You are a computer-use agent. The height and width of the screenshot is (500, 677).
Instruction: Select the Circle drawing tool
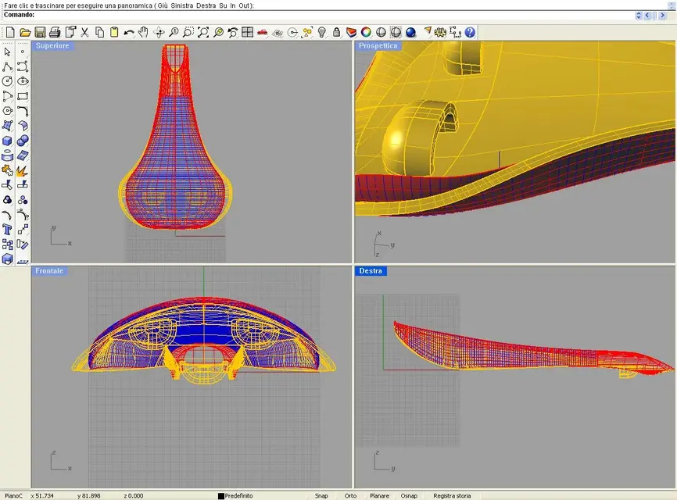[7, 81]
